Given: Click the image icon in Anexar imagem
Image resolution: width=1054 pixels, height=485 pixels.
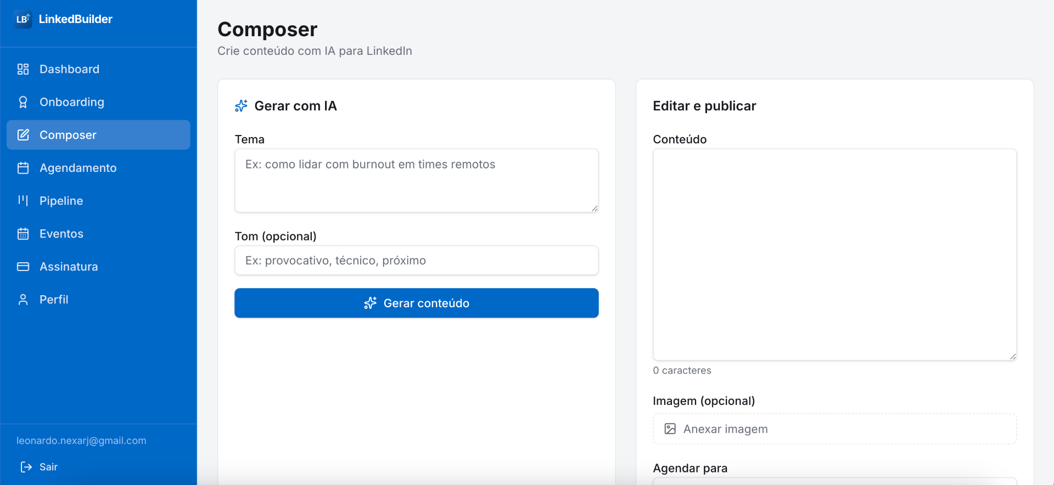Looking at the screenshot, I should tap(670, 429).
